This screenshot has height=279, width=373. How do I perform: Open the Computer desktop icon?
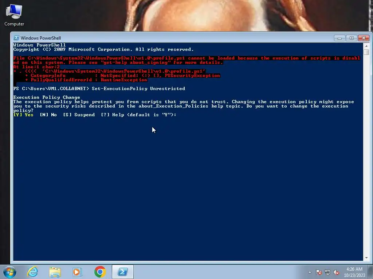[x=14, y=15]
